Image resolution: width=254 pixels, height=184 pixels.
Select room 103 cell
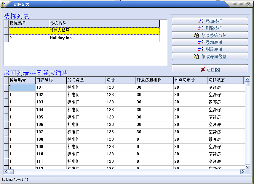pos(50,102)
